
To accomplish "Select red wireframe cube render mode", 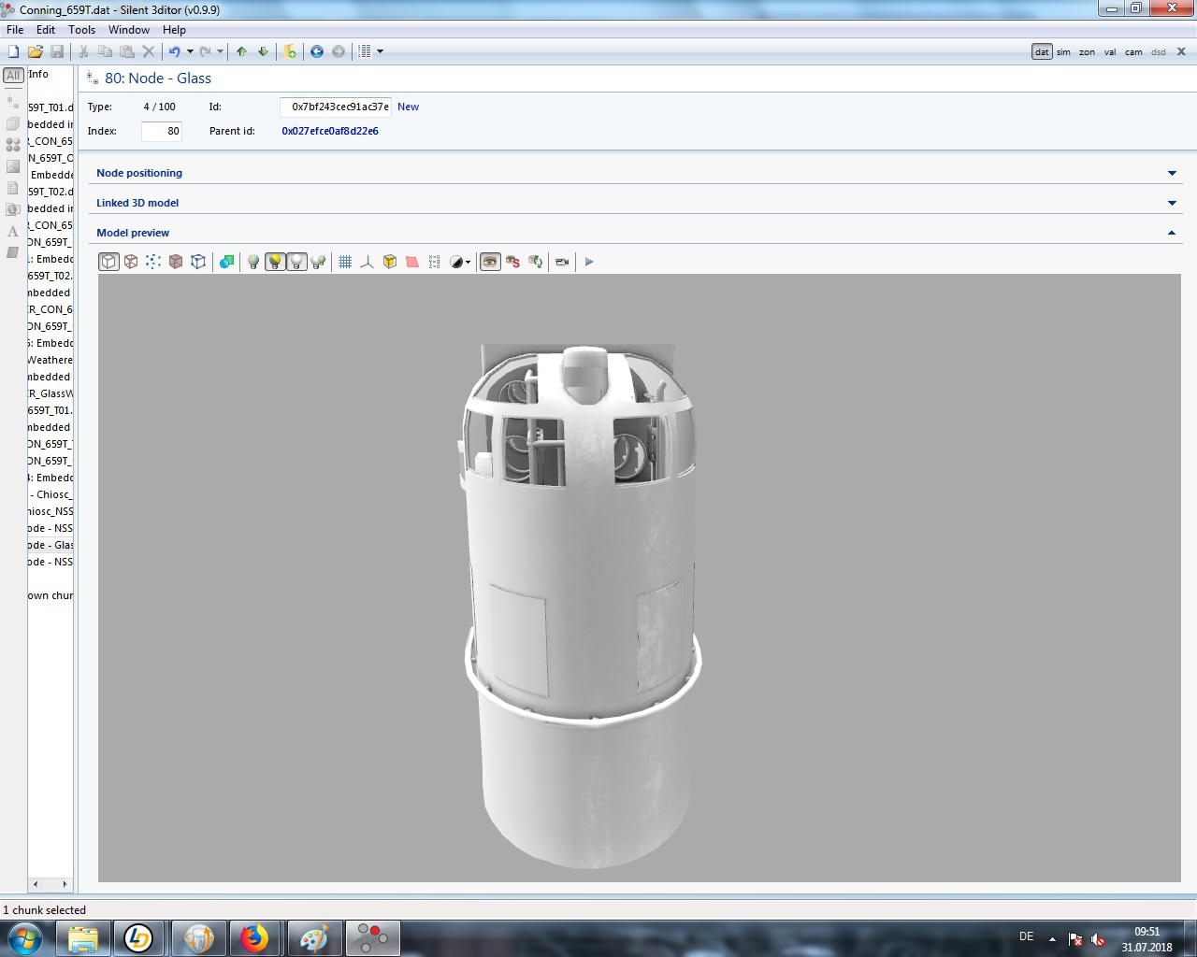I will (x=131, y=262).
